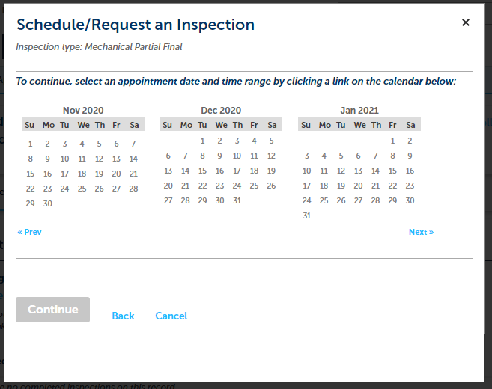The image size is (492, 389).
Task: Select December 31, 2020
Action: pyautogui.click(x=237, y=200)
